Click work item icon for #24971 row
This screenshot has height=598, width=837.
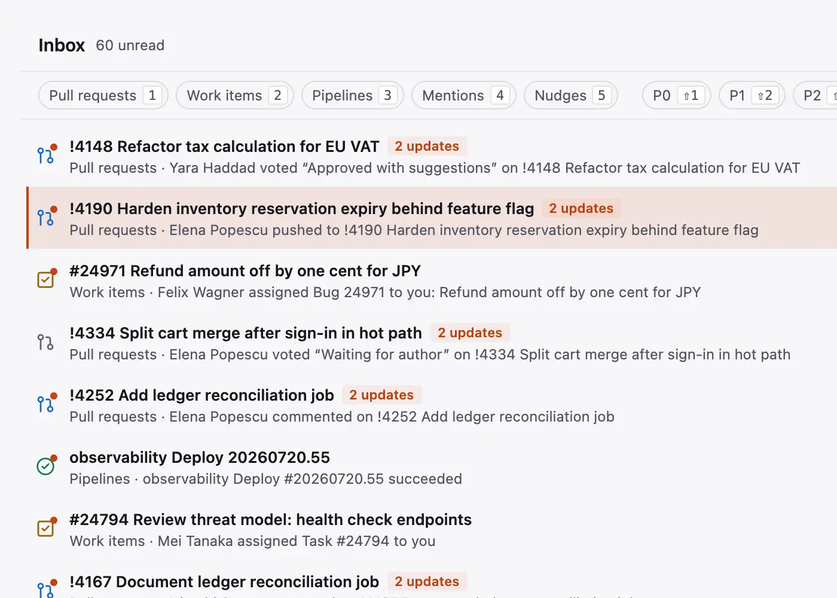45,280
